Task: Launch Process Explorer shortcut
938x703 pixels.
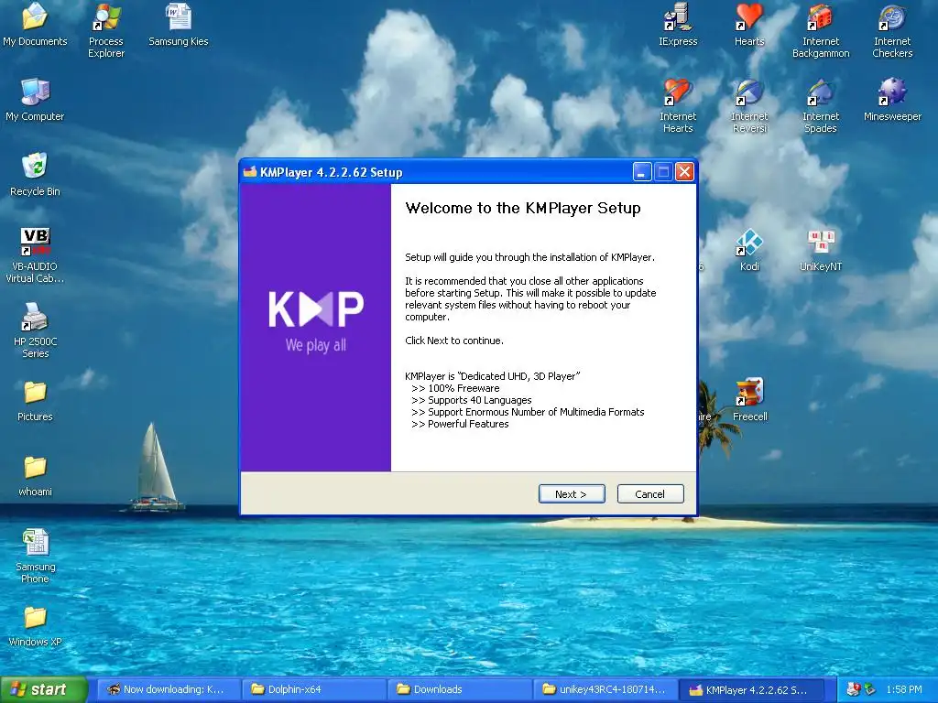Action: pos(106,30)
